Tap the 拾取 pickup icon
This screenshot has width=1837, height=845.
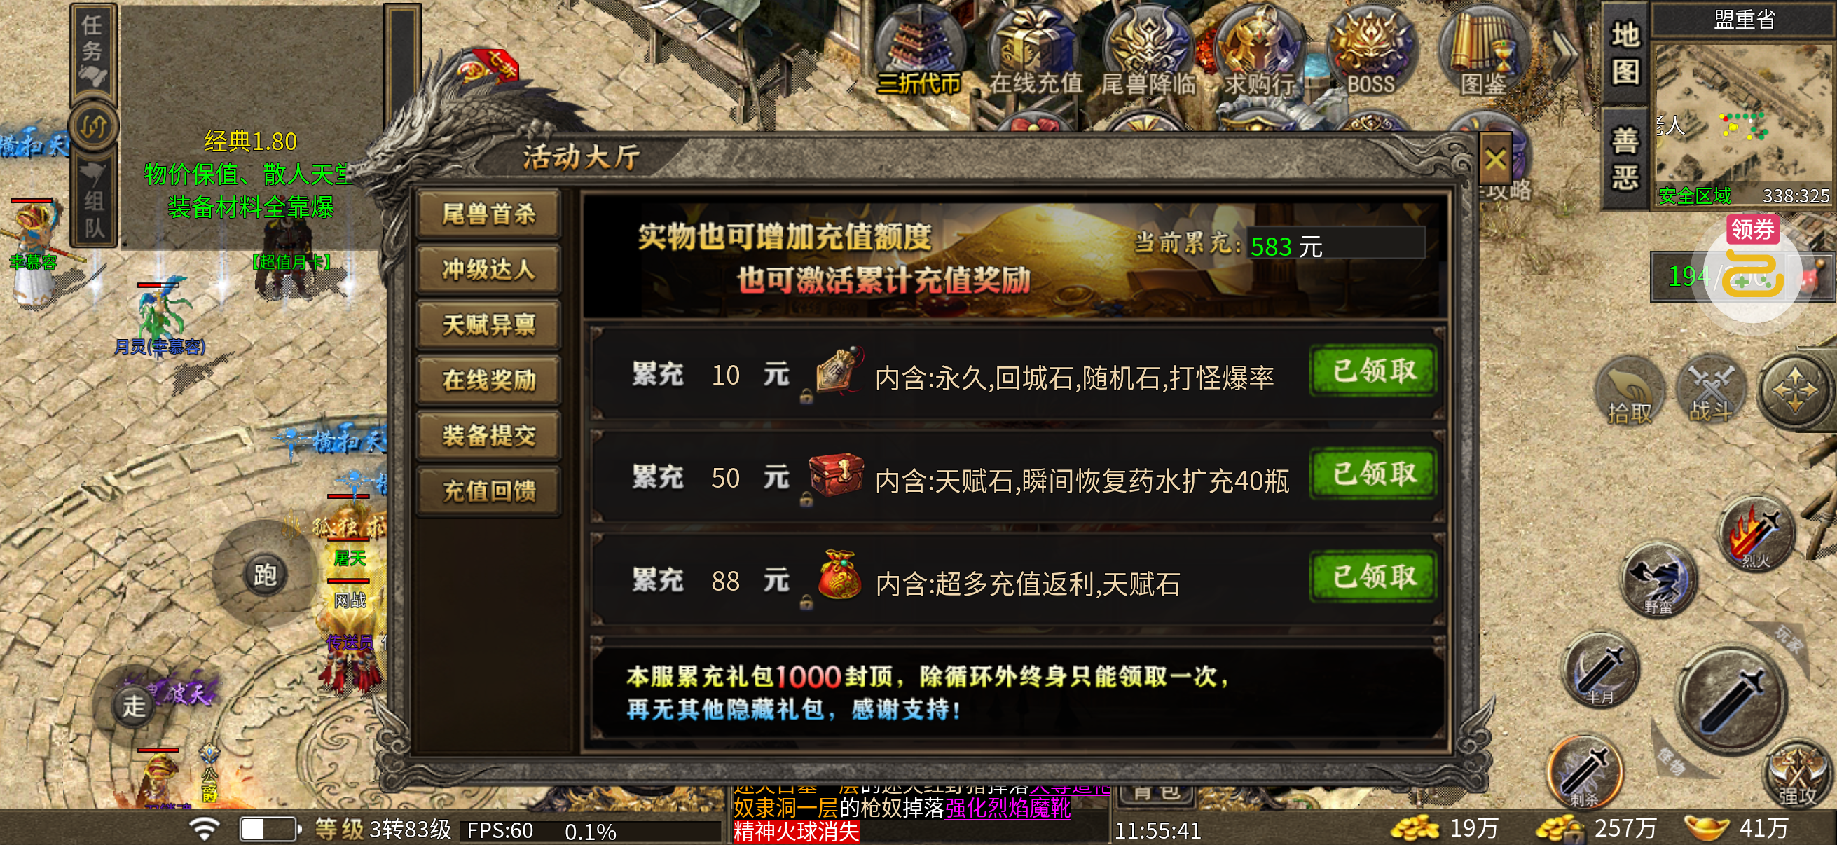click(1630, 392)
